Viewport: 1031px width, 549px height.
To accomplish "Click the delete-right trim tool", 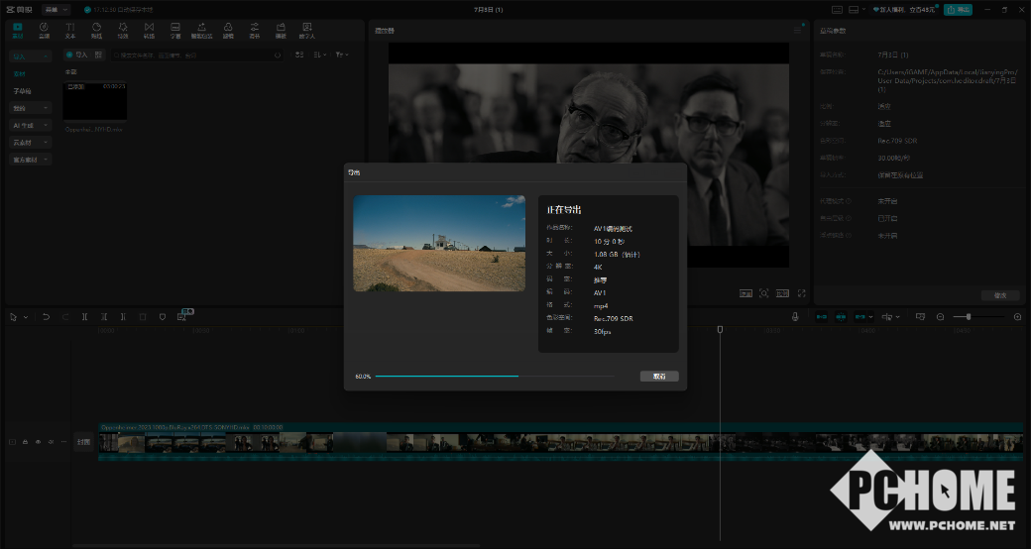I will point(123,317).
